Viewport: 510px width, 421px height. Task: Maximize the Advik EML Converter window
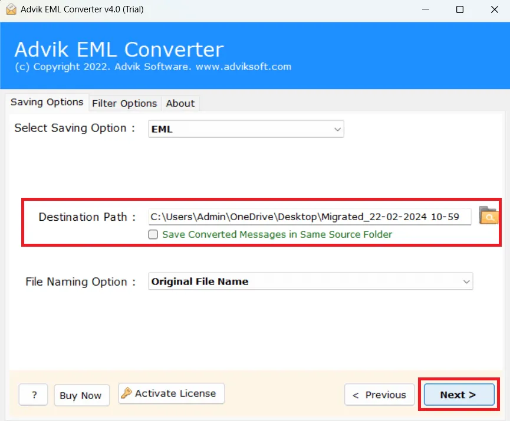(x=459, y=9)
